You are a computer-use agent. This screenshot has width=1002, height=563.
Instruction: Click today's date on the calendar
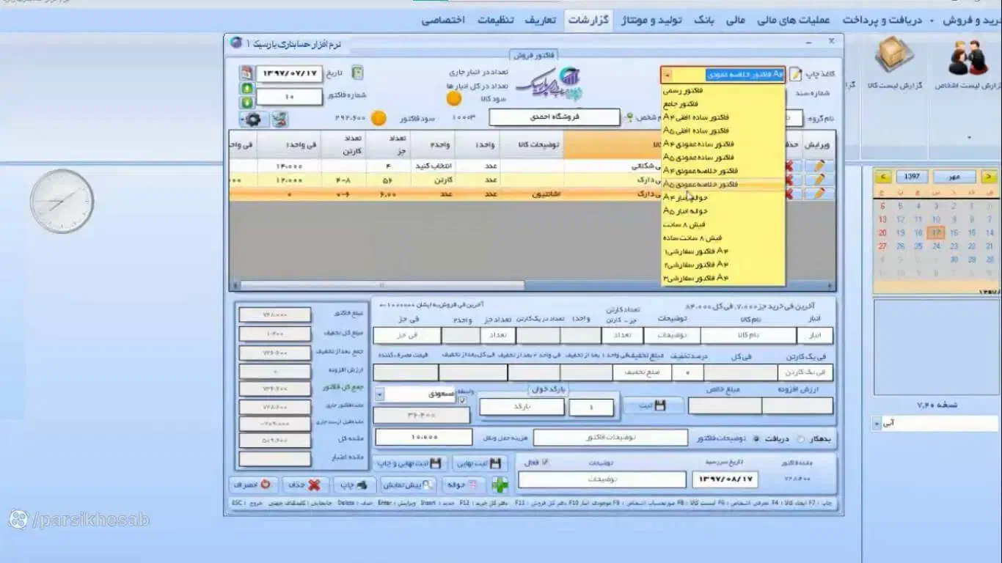pyautogui.click(x=935, y=232)
